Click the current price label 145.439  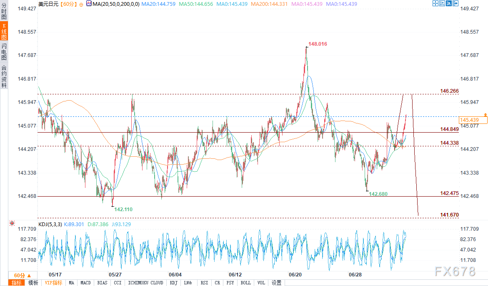coord(469,120)
